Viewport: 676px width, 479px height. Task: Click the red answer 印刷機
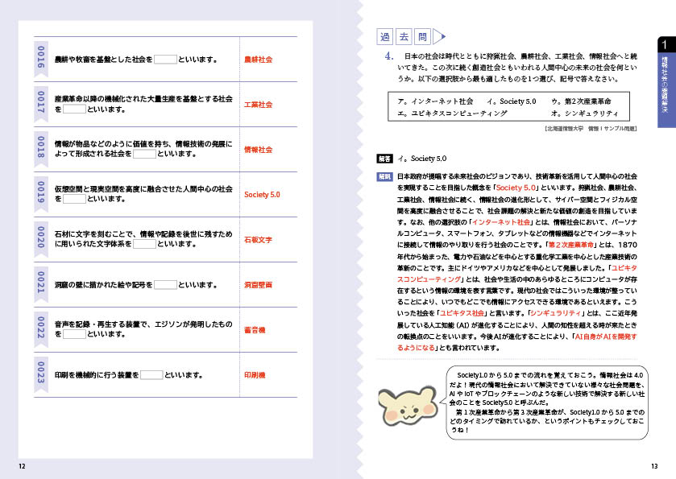255,375
